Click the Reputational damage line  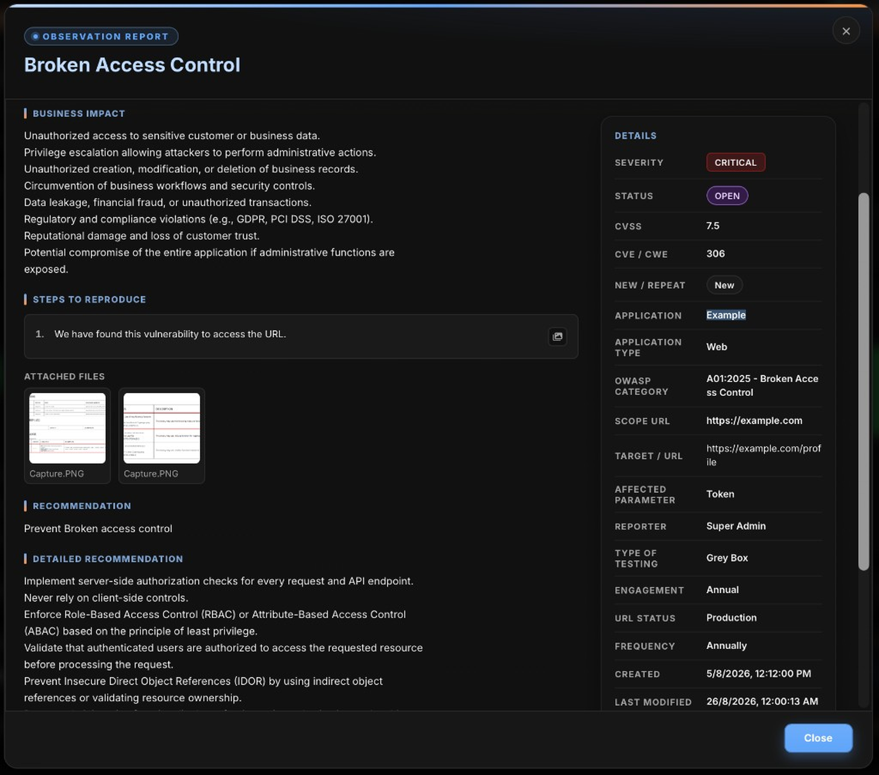coord(142,236)
